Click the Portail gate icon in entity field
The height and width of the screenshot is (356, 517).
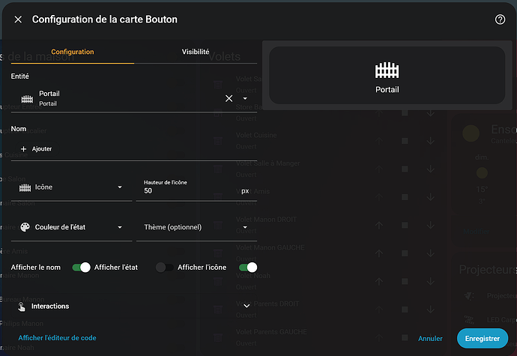click(x=27, y=98)
